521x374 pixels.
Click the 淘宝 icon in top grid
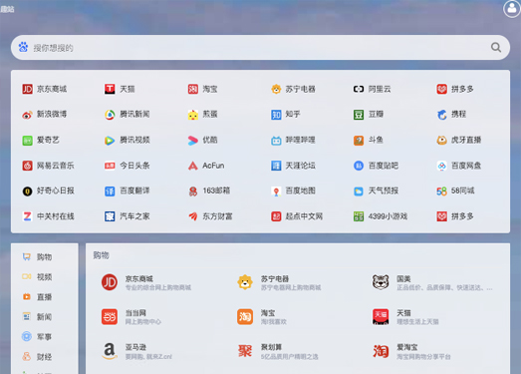click(192, 89)
